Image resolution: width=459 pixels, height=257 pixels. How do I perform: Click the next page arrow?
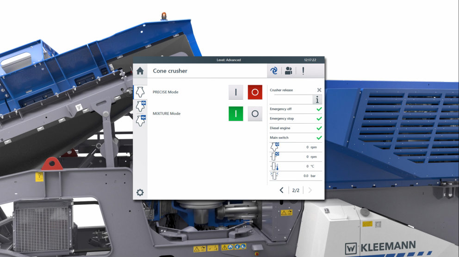pos(310,190)
